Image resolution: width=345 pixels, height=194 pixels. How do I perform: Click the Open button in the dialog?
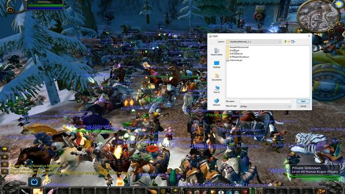click(x=303, y=101)
